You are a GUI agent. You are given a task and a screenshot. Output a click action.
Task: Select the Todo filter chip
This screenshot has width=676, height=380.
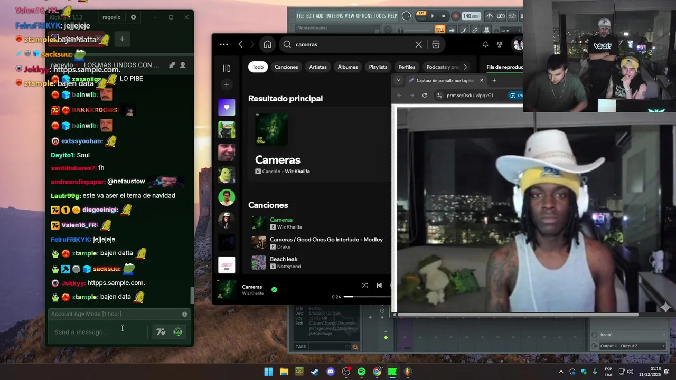click(258, 67)
